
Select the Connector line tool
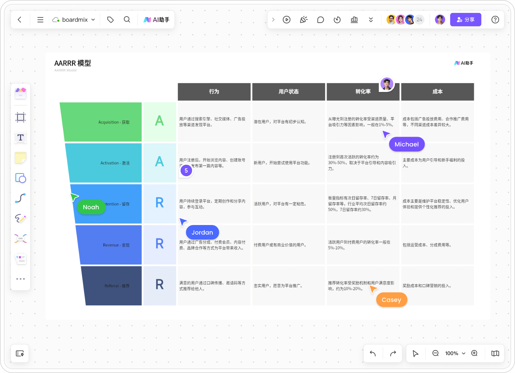pos(20,198)
